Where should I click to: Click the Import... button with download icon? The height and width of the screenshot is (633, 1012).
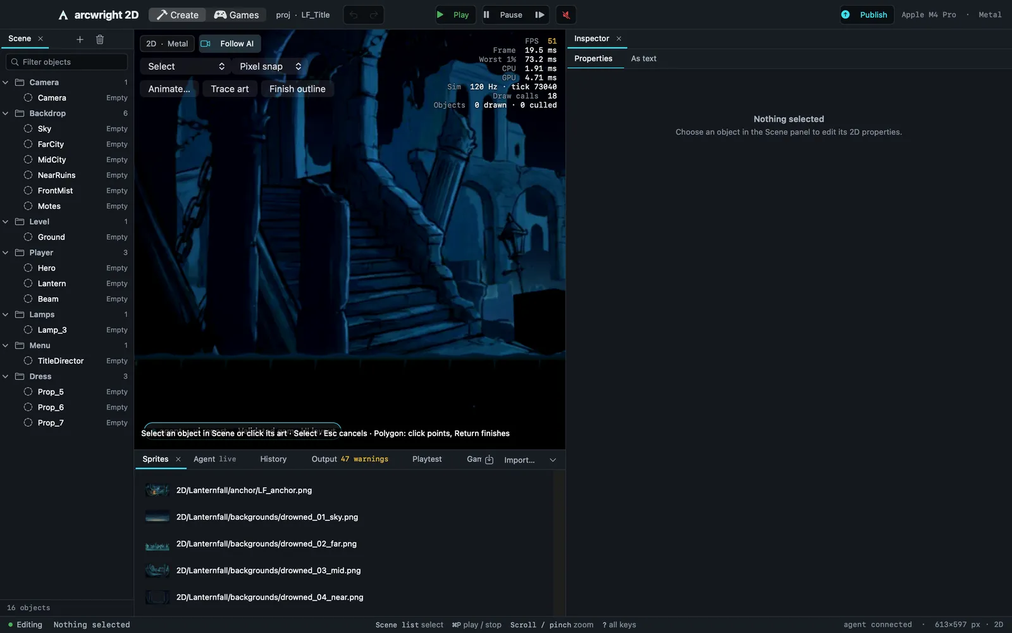(510, 460)
